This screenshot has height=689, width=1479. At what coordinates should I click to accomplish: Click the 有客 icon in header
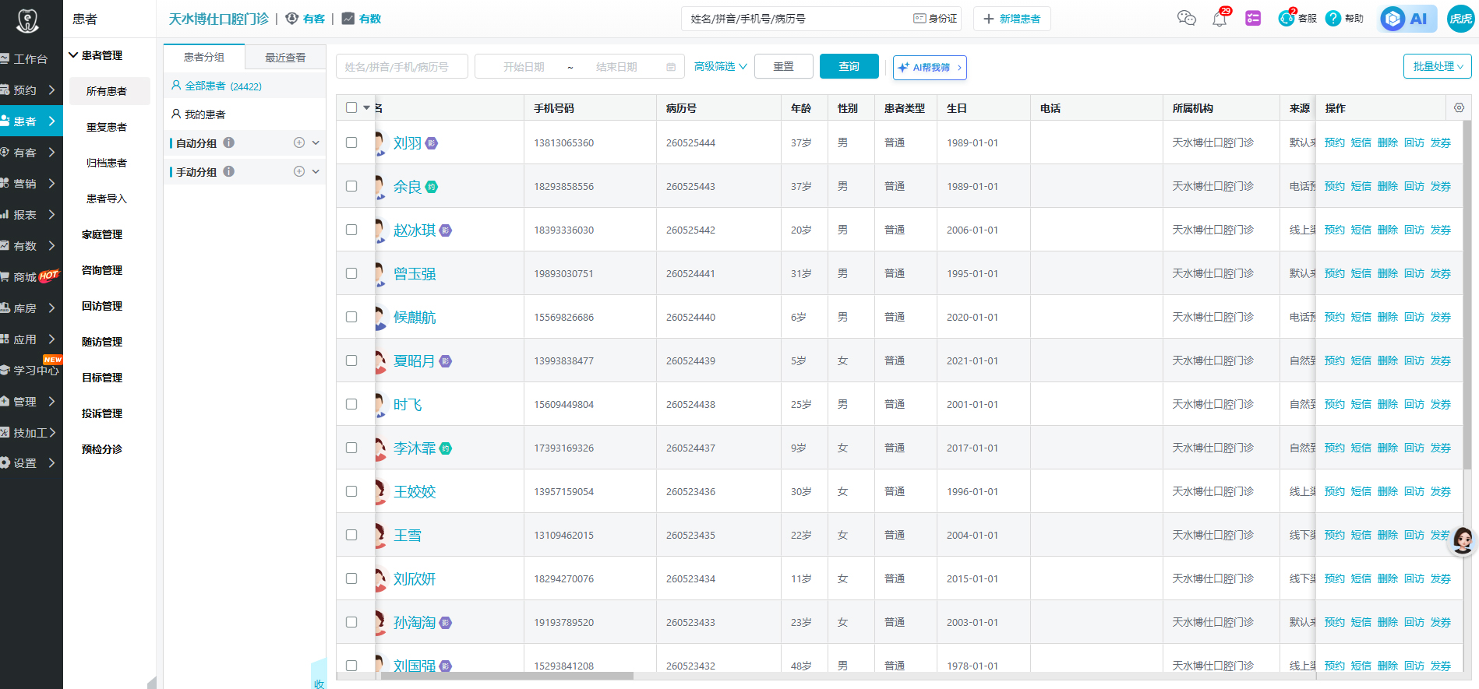(x=291, y=18)
